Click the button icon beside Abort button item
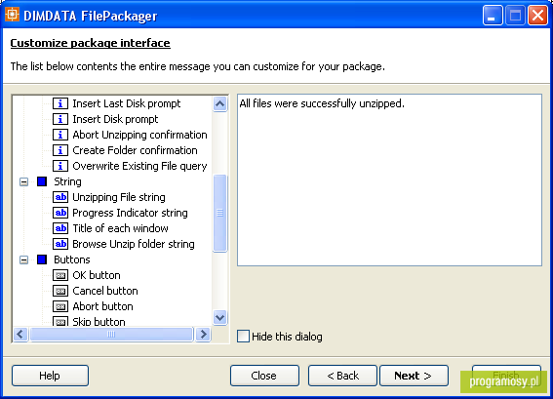The height and width of the screenshot is (399, 553). pyautogui.click(x=60, y=306)
